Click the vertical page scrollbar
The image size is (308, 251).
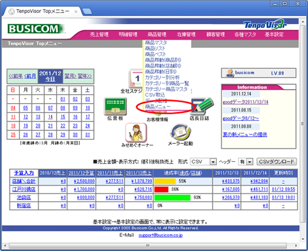[x=303, y=124]
